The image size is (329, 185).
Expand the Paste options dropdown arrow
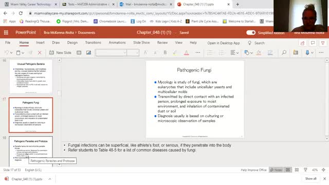click(x=23, y=53)
